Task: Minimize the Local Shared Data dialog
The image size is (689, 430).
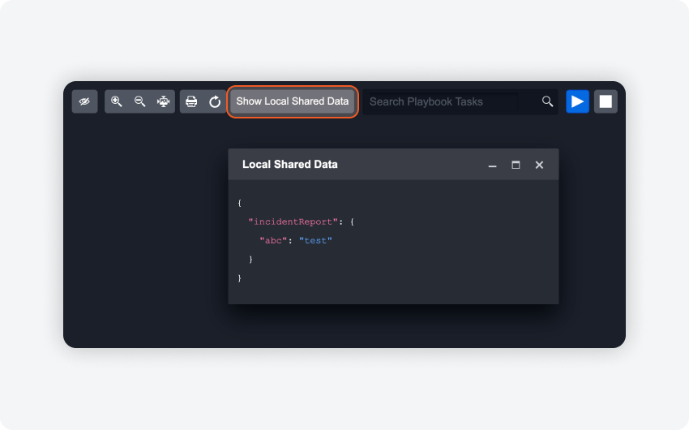Action: click(492, 165)
